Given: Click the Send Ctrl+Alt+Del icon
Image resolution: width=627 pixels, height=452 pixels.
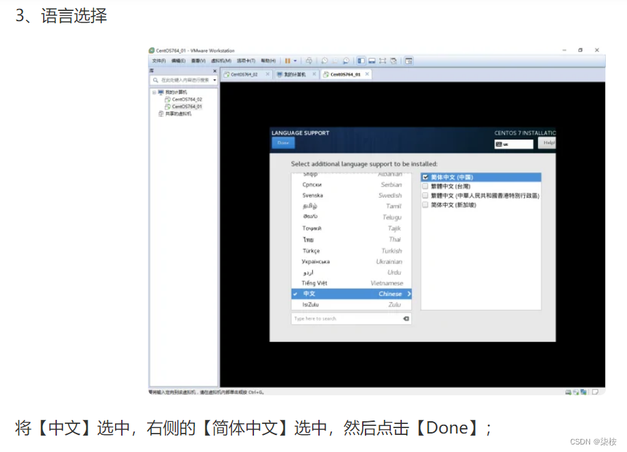Looking at the screenshot, I should tap(309, 61).
